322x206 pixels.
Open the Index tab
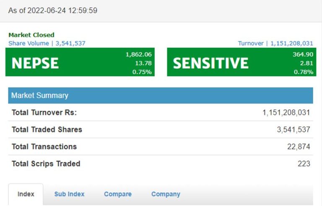[26, 194]
